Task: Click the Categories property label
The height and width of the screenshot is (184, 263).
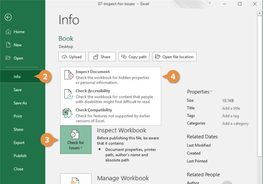Action: coord(196,123)
